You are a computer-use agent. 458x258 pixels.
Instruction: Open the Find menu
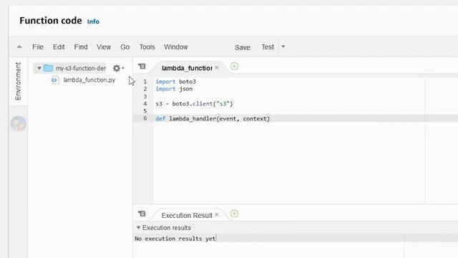point(81,47)
